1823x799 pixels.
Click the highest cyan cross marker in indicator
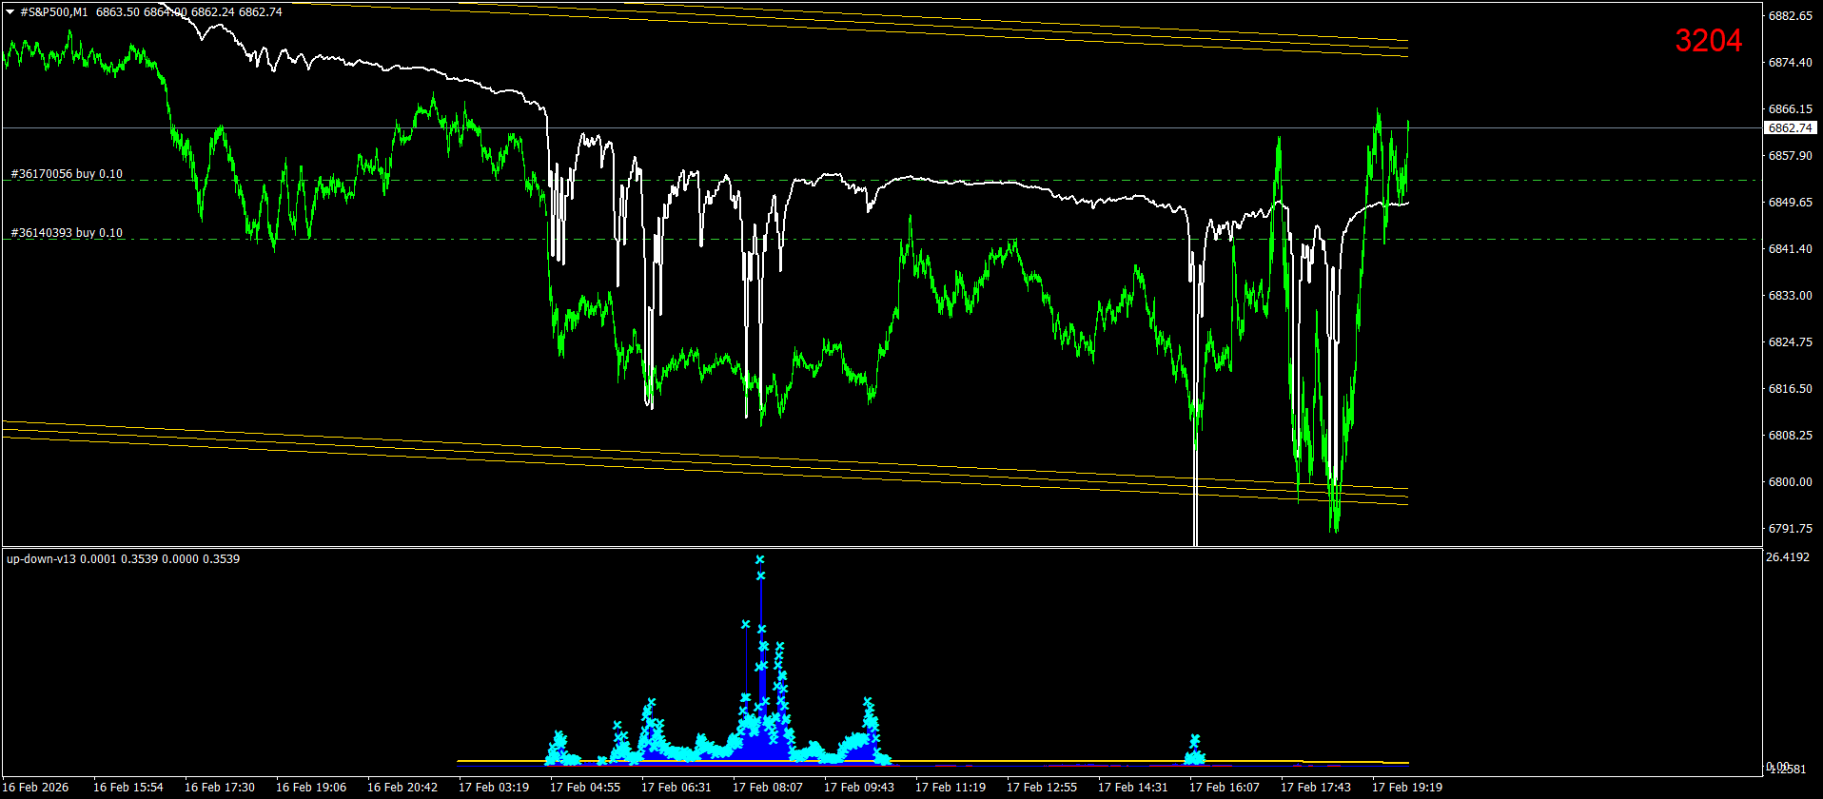pyautogui.click(x=760, y=559)
